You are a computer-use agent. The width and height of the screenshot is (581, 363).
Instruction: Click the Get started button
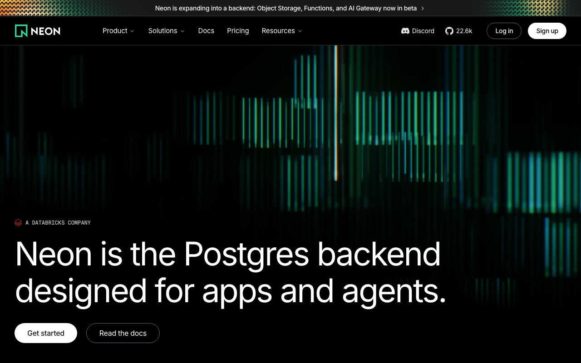pyautogui.click(x=46, y=333)
